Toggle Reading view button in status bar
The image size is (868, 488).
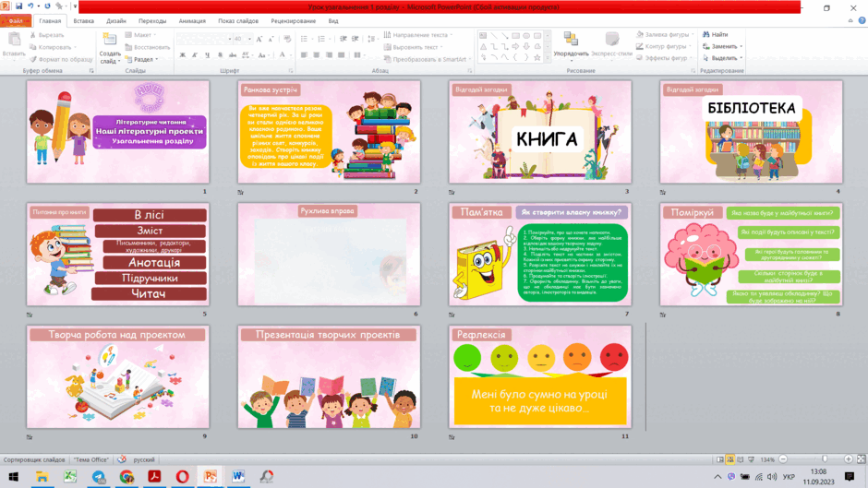[741, 459]
